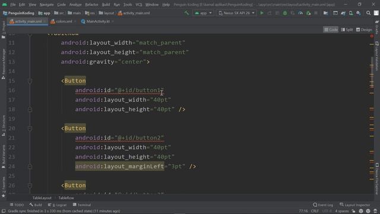
Task: Click the CRLF line separator indicator
Action: [315, 211]
